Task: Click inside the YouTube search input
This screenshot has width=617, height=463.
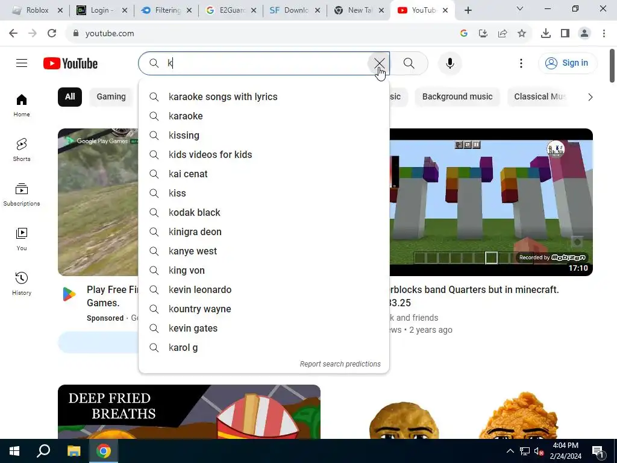Action: tap(264, 63)
